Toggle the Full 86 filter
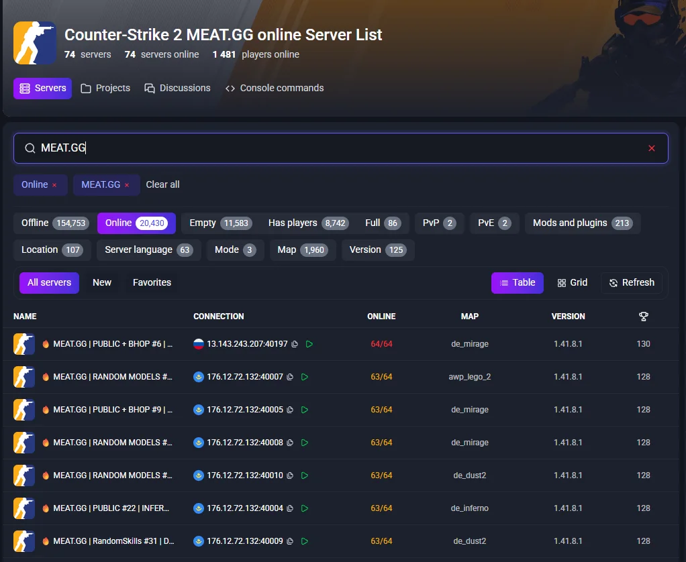The image size is (686, 562). tap(383, 223)
